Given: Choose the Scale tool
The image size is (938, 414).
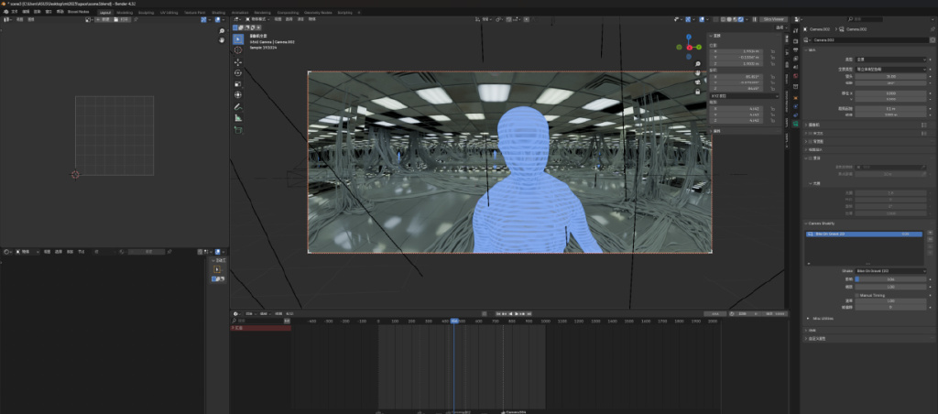Looking at the screenshot, I should tap(238, 84).
